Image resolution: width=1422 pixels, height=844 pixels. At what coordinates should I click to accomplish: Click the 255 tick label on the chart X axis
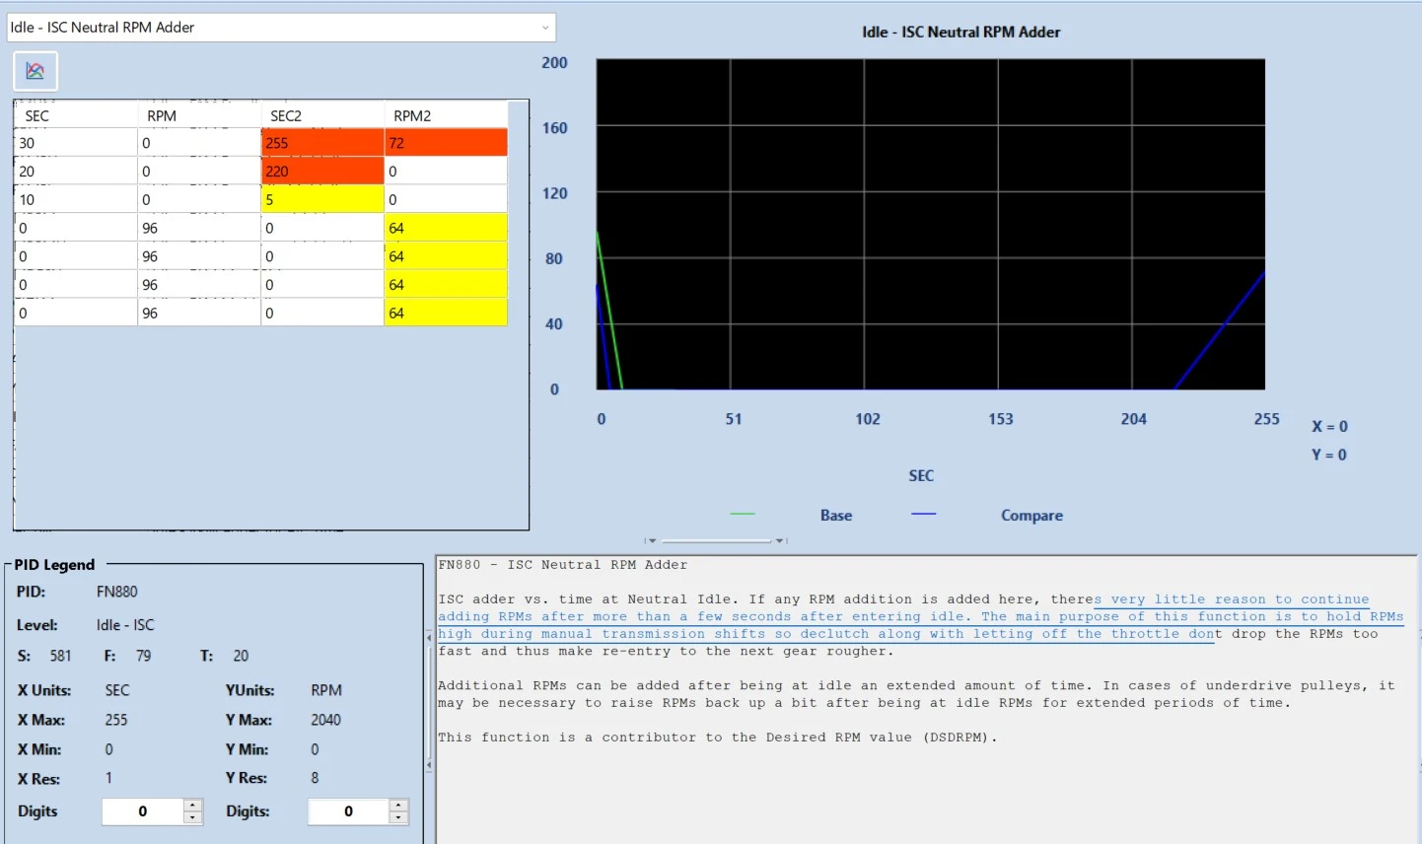[x=1266, y=419]
